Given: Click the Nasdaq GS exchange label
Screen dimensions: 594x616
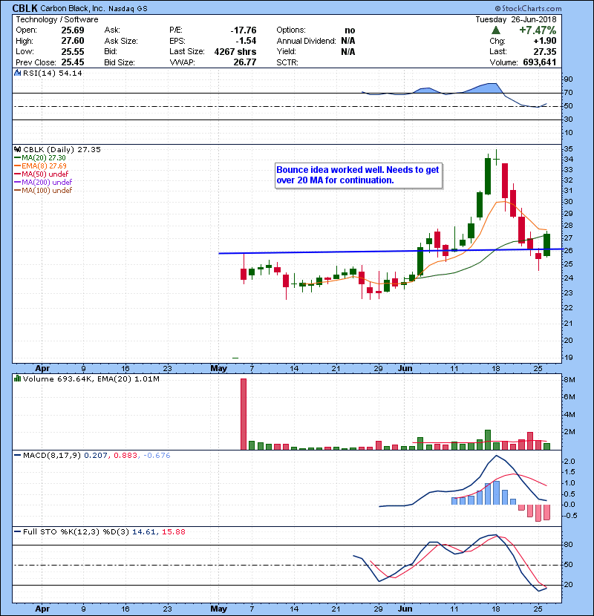Looking at the screenshot, I should pyautogui.click(x=128, y=9).
